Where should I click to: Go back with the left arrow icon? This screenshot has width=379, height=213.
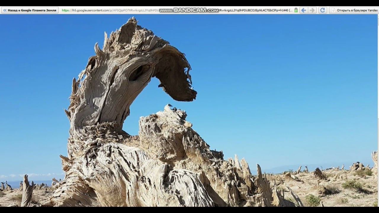[x=303, y=10]
